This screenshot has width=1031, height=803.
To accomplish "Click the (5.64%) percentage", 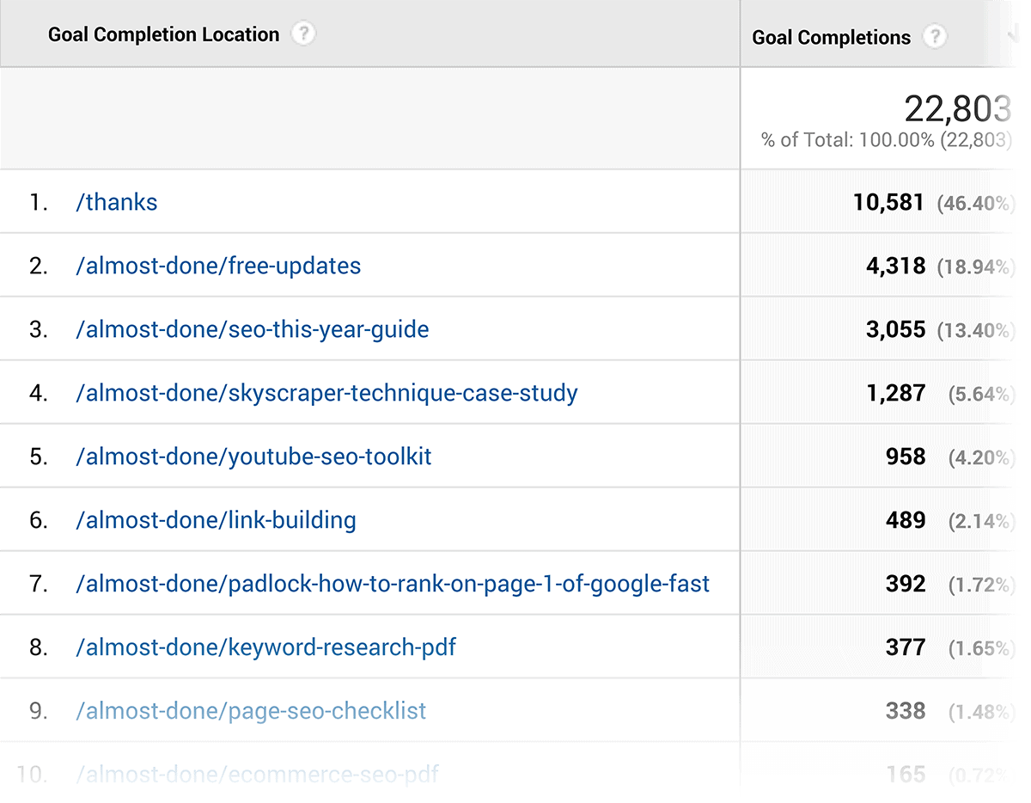I will [982, 394].
